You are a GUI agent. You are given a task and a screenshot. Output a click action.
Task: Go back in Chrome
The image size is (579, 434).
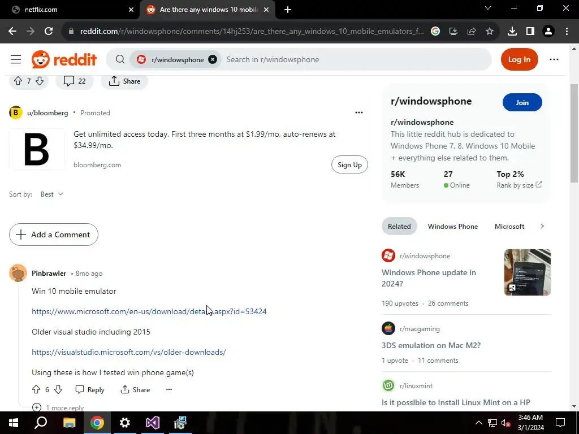click(12, 32)
